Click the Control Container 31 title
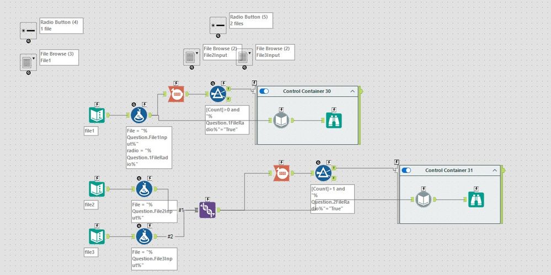This screenshot has width=551, height=275. (449, 170)
